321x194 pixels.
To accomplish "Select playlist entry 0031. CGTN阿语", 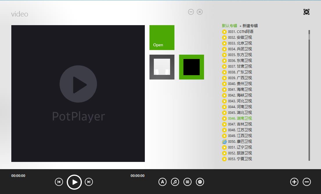I will coord(238,32).
